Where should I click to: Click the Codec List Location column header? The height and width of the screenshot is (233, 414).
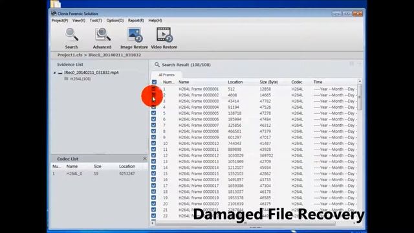pos(127,166)
